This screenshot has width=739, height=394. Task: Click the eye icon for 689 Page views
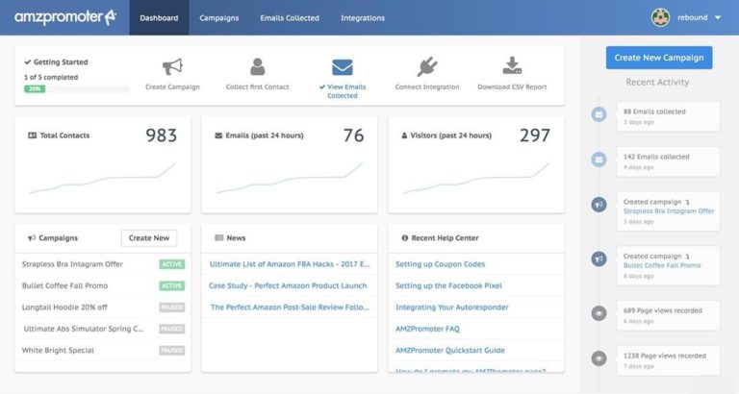(599, 313)
